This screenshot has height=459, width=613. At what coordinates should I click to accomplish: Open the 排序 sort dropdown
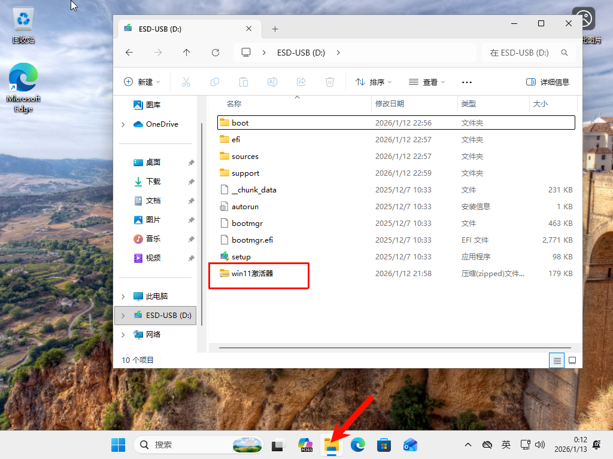tap(374, 82)
